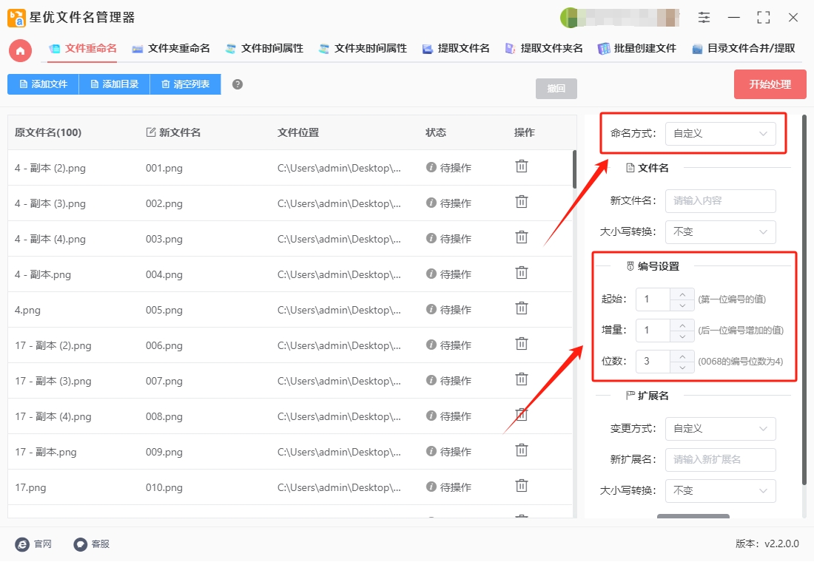Image resolution: width=814 pixels, height=562 pixels.
Task: Open the settings sliders icon in title bar
Action: [x=704, y=18]
